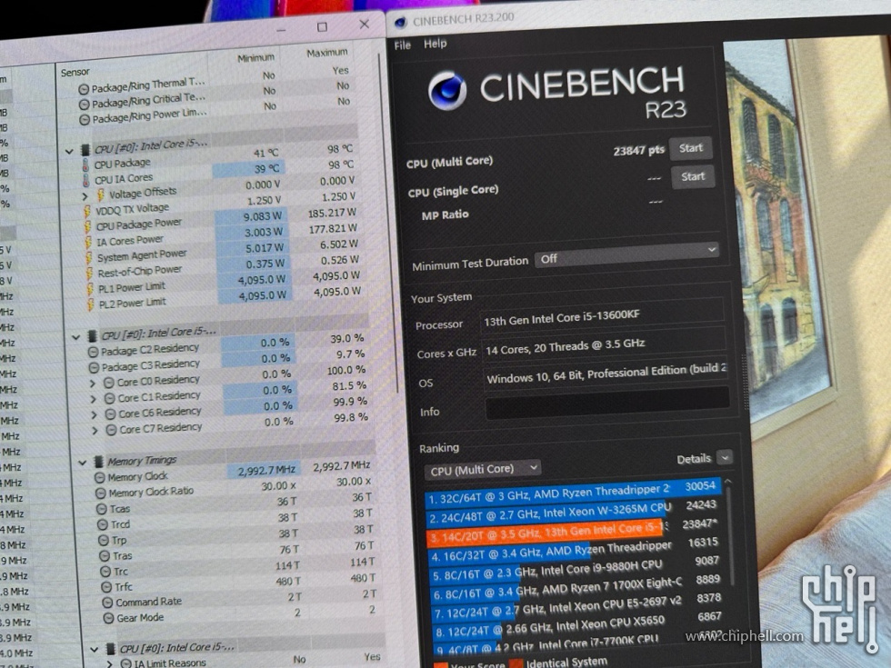Click the Trp timing circle icon
891x668 pixels.
[104, 540]
